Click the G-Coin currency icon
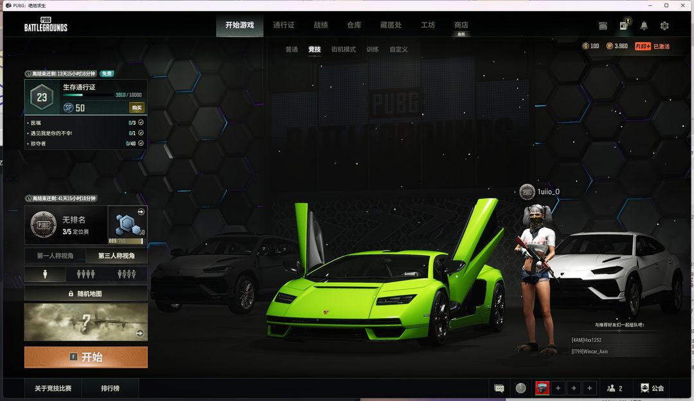 (585, 46)
